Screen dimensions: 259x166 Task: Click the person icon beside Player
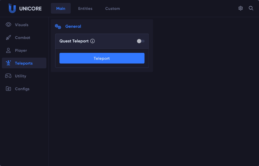8,50
